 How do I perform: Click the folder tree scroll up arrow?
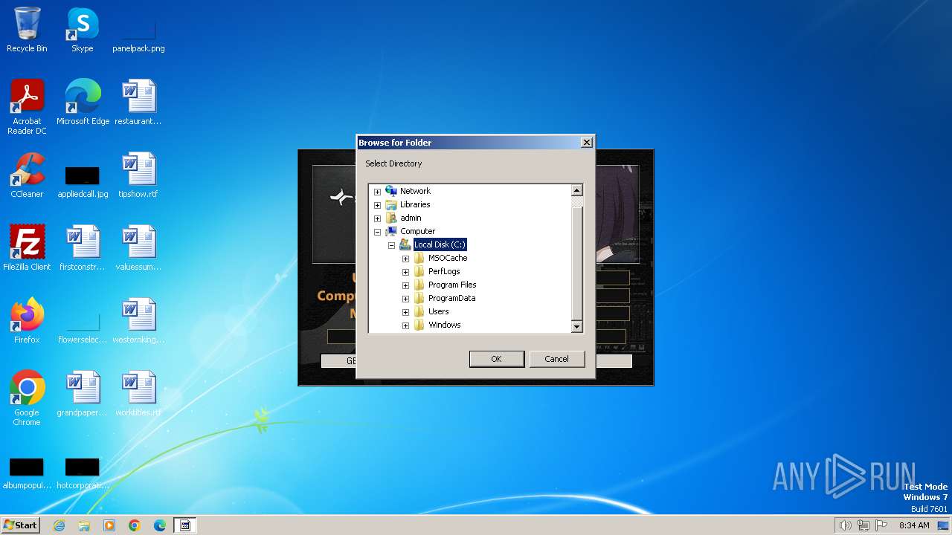(576, 191)
